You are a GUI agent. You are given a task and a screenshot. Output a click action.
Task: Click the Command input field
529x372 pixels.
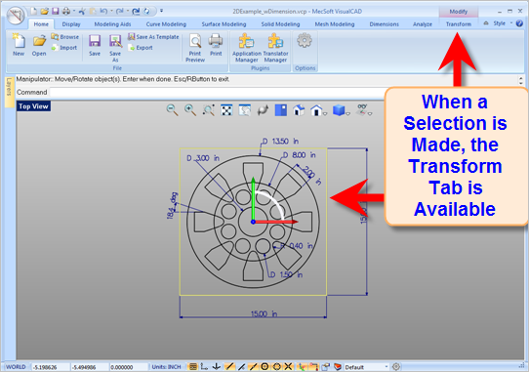(x=217, y=92)
